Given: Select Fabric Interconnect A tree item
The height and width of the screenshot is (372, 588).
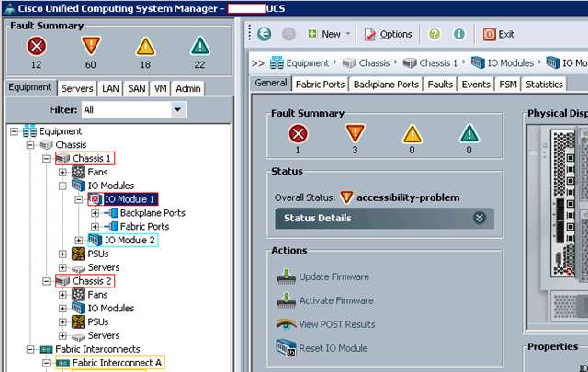Looking at the screenshot, I should [110, 363].
